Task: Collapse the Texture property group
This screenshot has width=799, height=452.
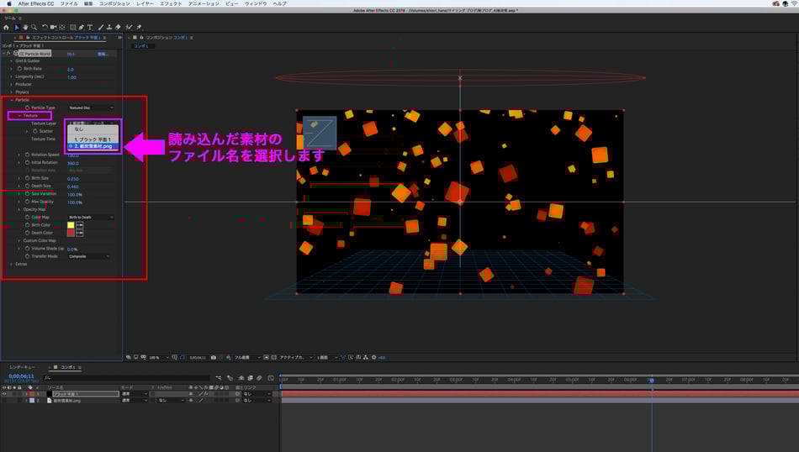Action: coord(20,115)
